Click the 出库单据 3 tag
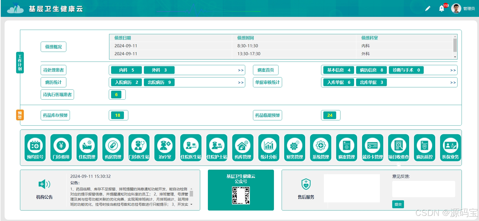The height and width of the screenshot is (221, 479). point(371,82)
